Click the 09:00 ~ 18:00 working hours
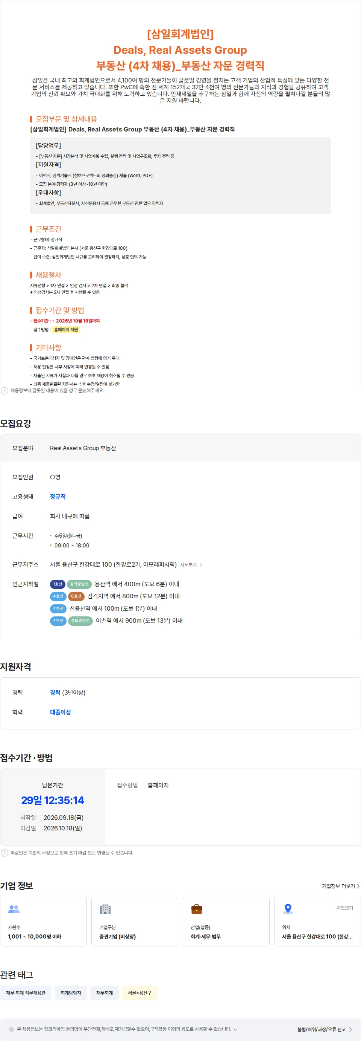Image resolution: width=361 pixels, height=1041 pixels. [73, 546]
